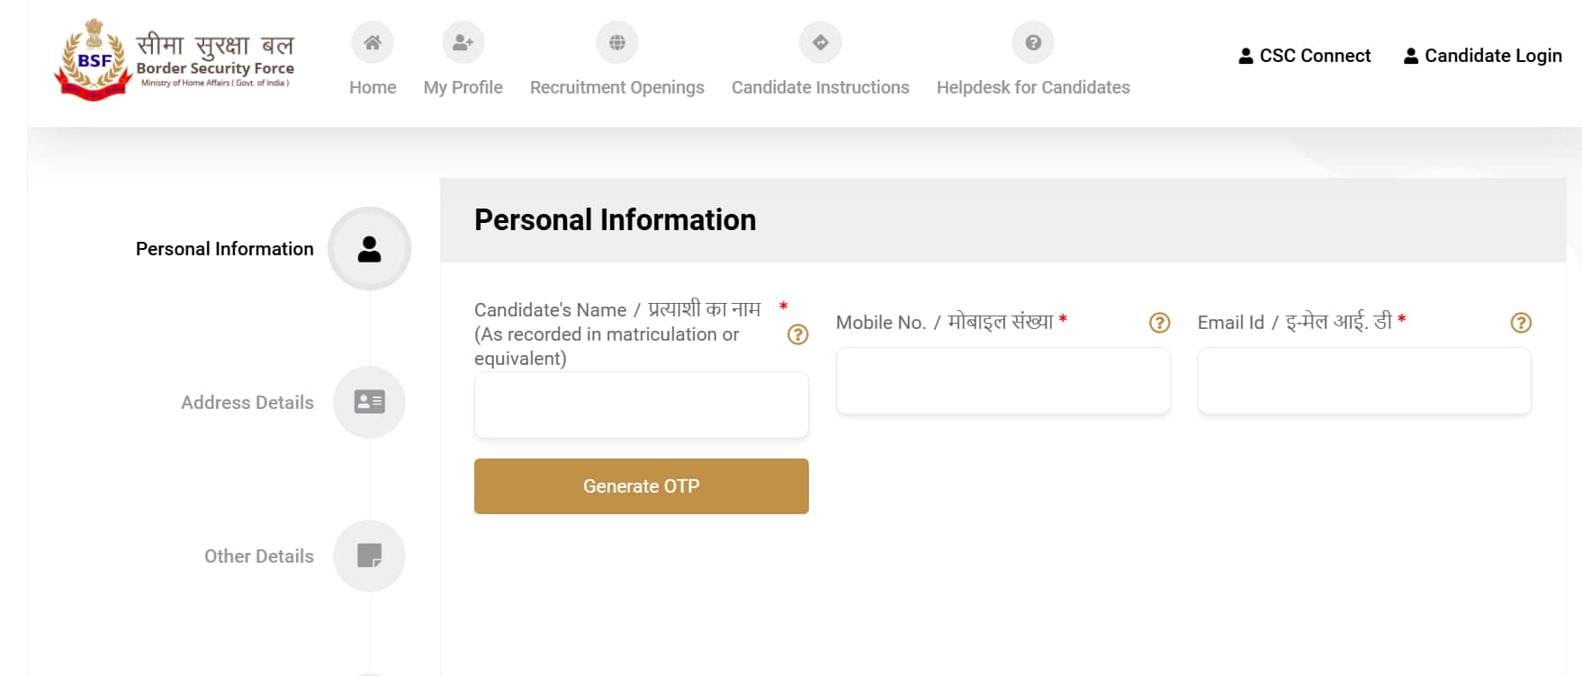Click the Candidate Instructions menu label
Image resolution: width=1582 pixels, height=676 pixels.
click(x=821, y=87)
